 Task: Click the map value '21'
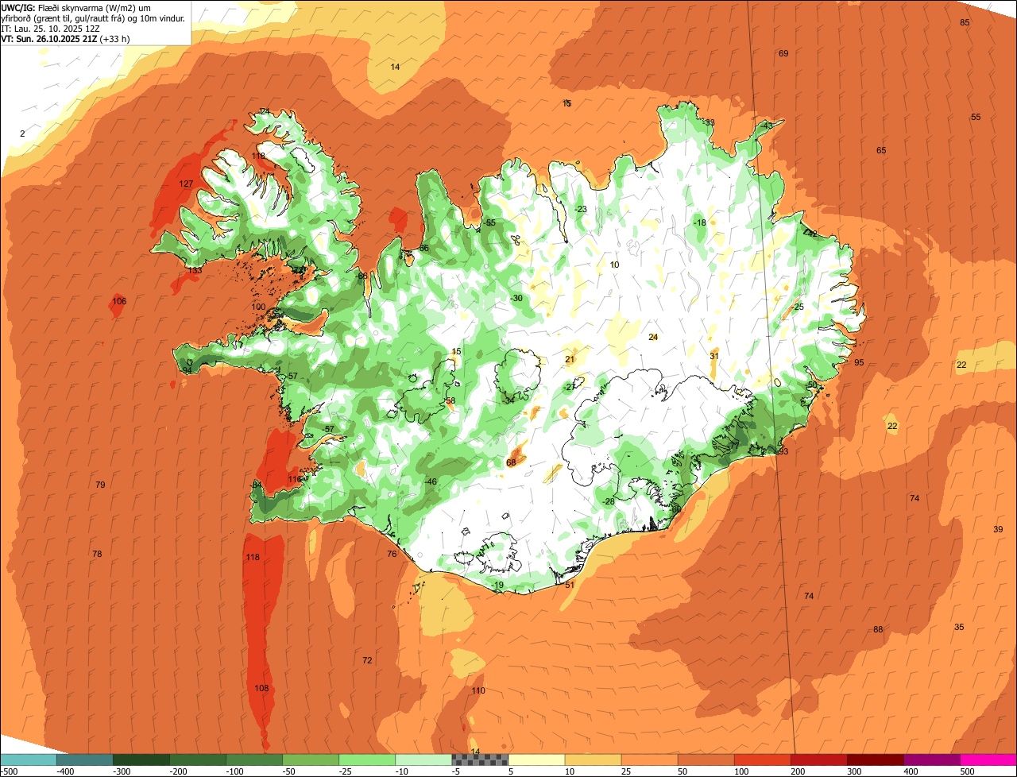tap(570, 359)
